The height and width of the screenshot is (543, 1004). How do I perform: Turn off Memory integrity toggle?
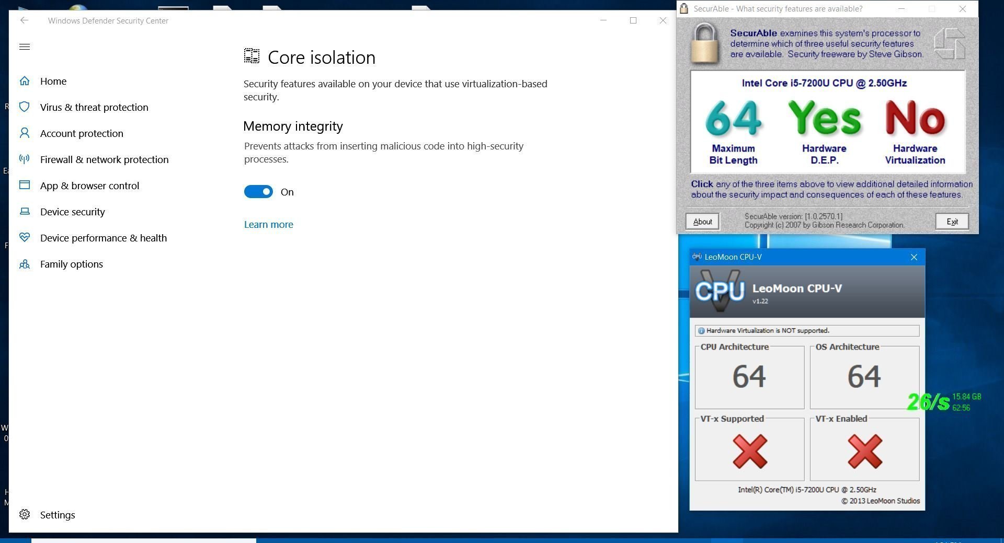click(258, 192)
